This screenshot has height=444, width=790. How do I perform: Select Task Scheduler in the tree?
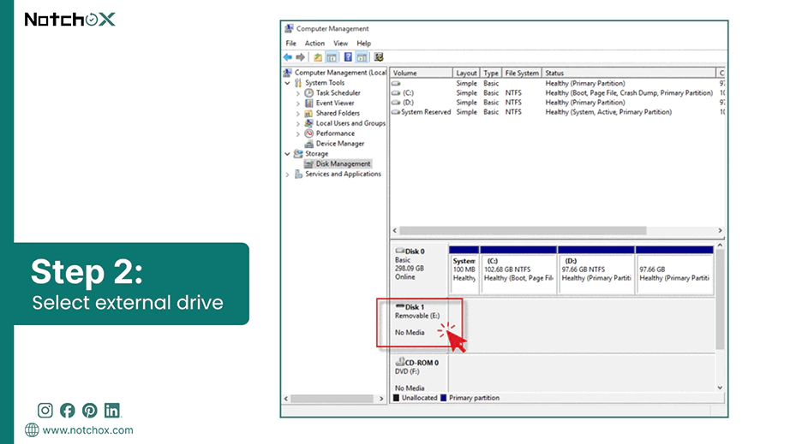[x=338, y=93]
